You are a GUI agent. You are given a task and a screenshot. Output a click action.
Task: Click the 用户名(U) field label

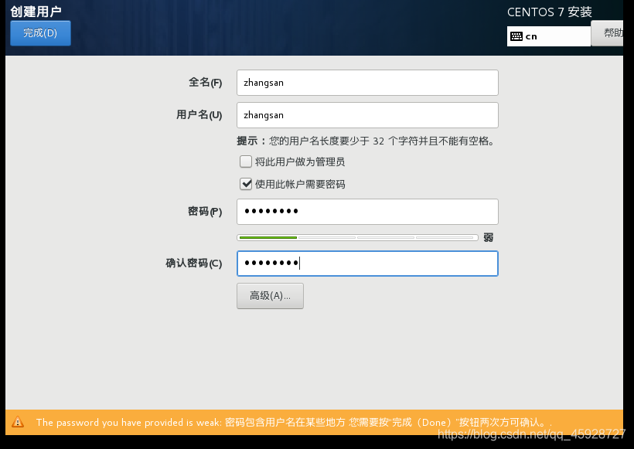(199, 115)
